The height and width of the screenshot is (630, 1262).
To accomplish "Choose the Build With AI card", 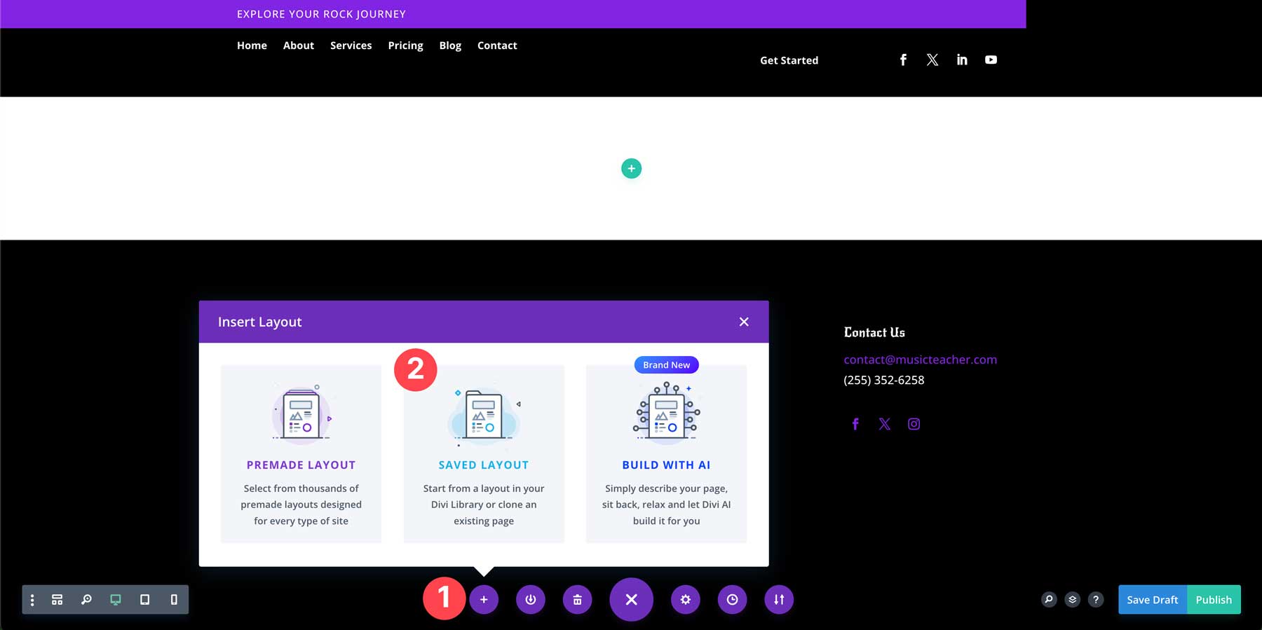I will (x=666, y=453).
